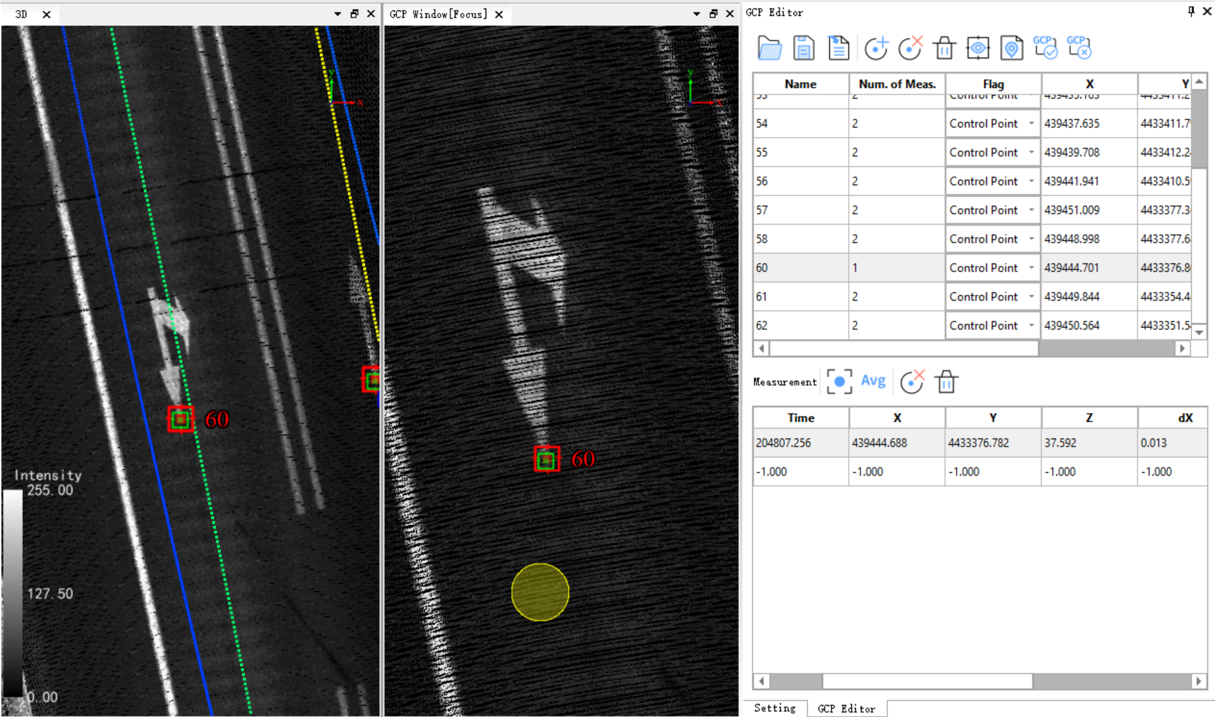The width and height of the screenshot is (1215, 717).
Task: Click the export report document icon
Action: (838, 48)
